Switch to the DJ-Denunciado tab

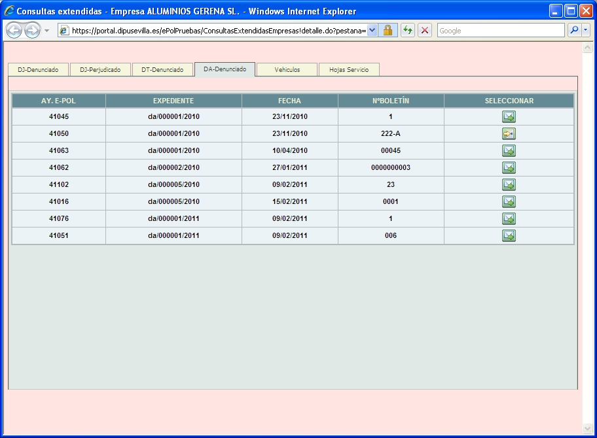[37, 70]
